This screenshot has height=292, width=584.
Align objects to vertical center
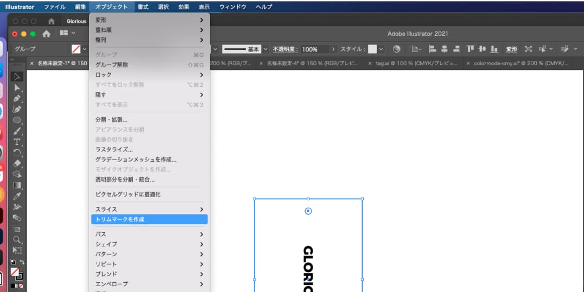click(483, 49)
